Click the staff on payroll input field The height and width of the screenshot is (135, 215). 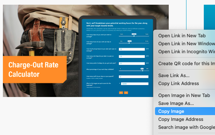[x=134, y=77]
